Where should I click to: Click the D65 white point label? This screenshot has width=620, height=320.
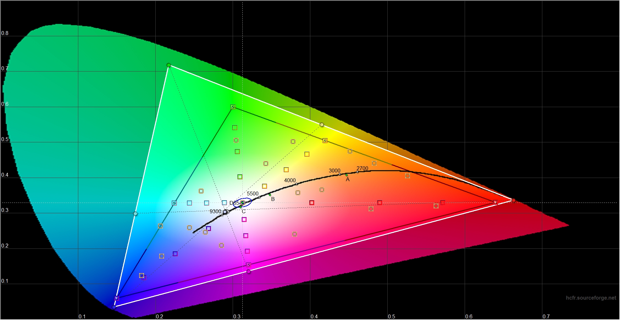tap(234, 203)
